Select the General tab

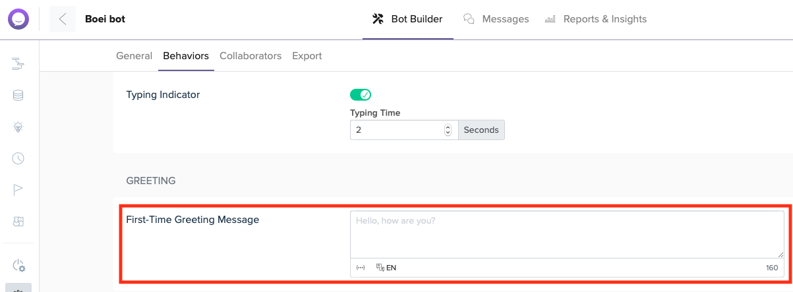pyautogui.click(x=134, y=56)
